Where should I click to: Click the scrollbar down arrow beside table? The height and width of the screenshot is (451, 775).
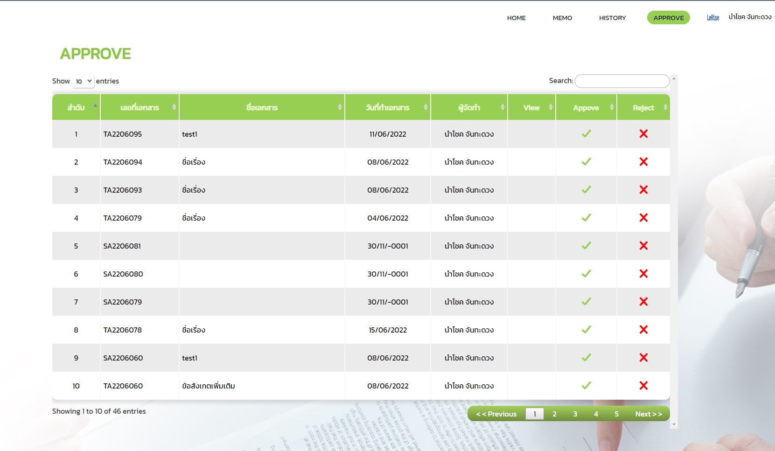(674, 424)
